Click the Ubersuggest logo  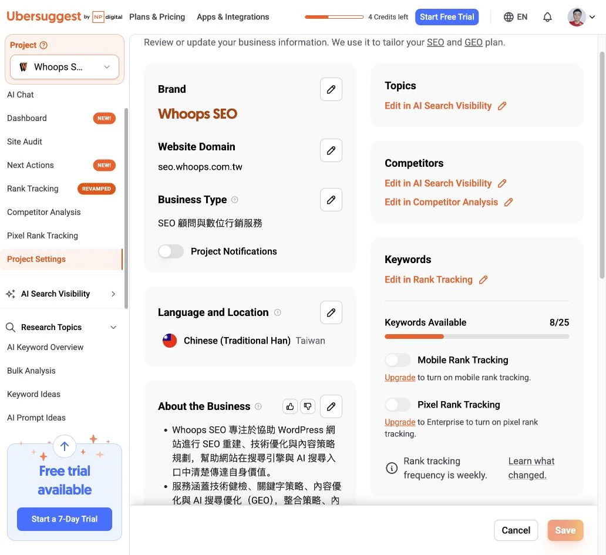coord(44,16)
